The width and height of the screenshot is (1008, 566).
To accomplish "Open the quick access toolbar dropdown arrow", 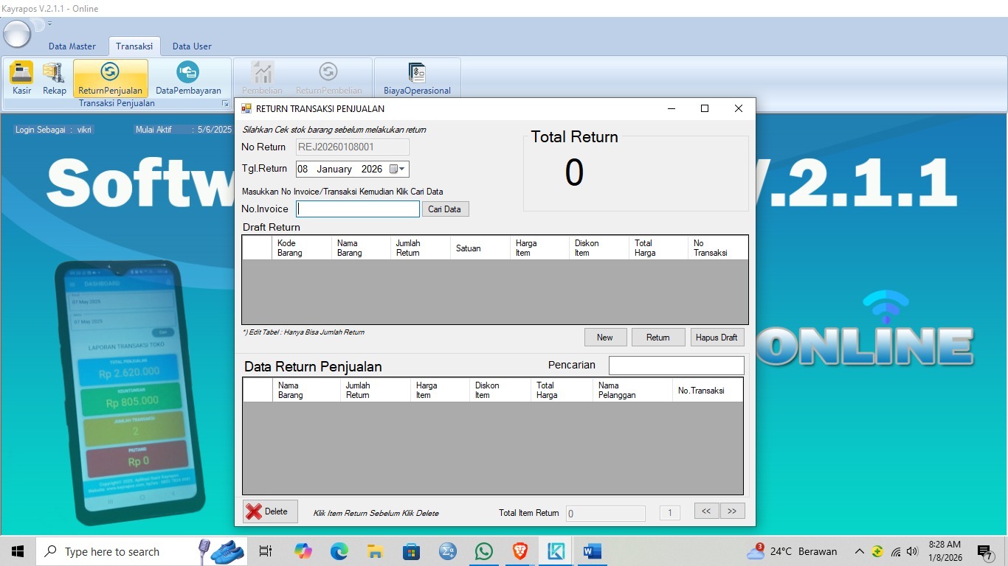I will (49, 24).
